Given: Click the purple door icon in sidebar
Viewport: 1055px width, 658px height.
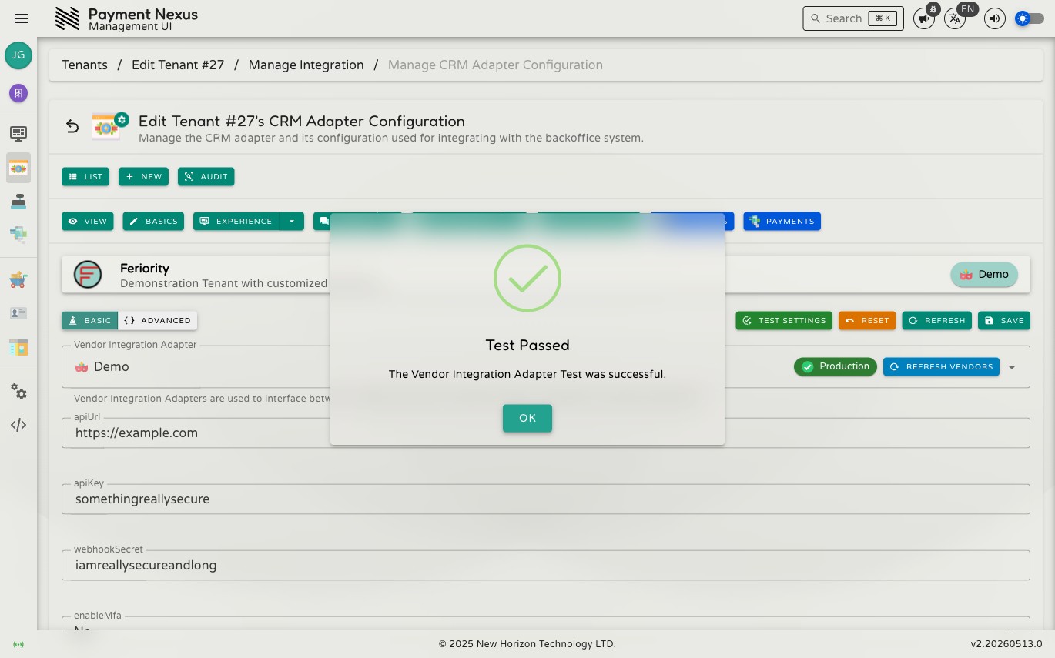Looking at the screenshot, I should 18,93.
